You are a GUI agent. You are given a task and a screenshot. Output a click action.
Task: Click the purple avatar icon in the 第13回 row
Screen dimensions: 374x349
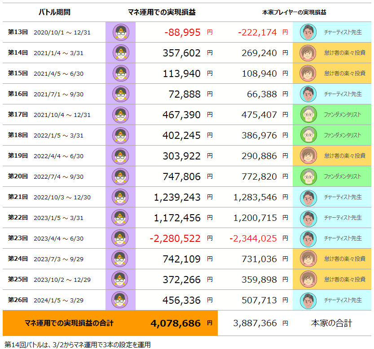click(120, 32)
